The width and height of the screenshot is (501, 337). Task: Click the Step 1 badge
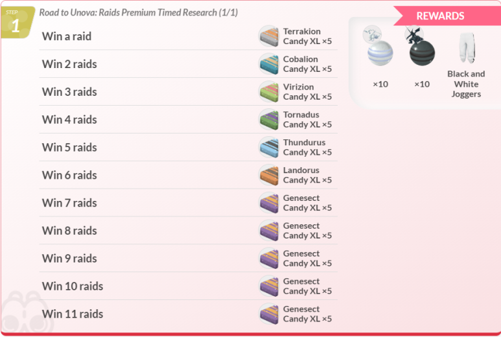(x=17, y=23)
